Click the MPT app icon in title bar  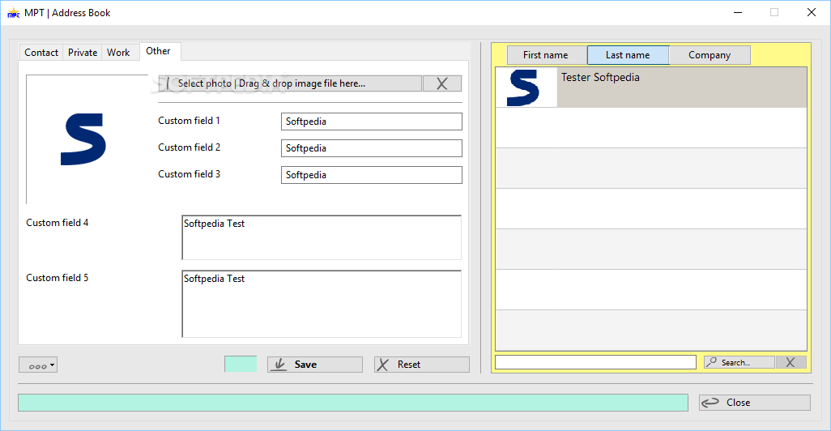pos(13,13)
